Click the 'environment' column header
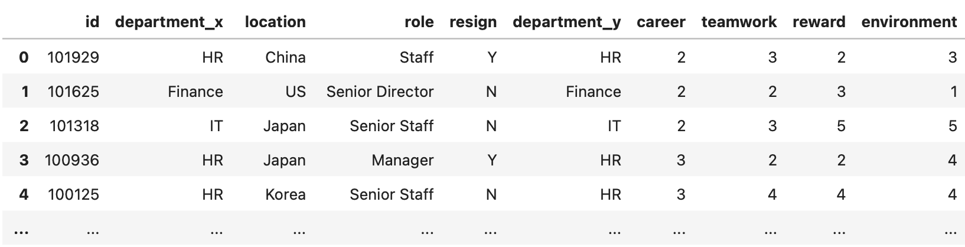Viewport: 965px width, 247px height. click(909, 22)
